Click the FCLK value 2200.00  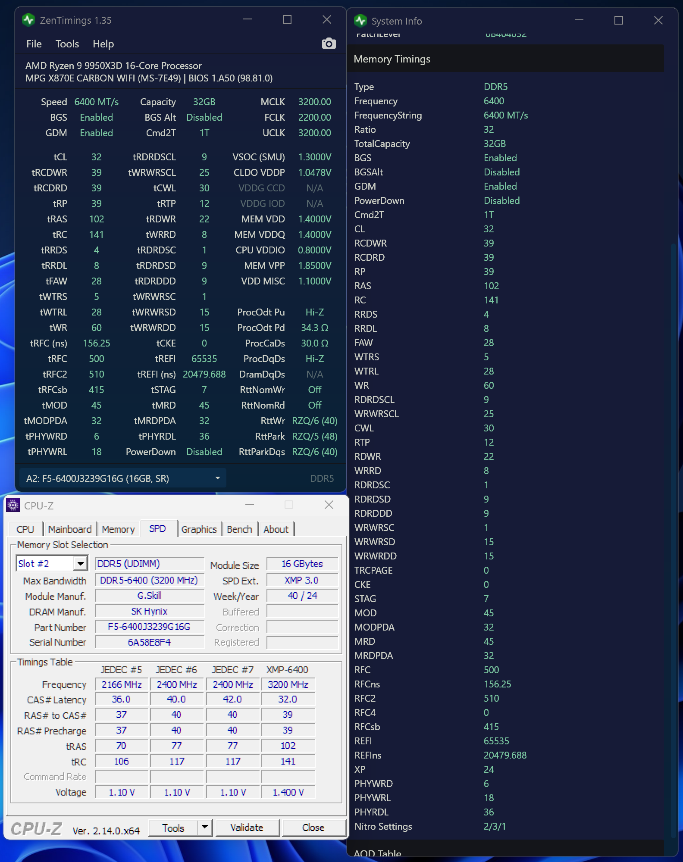tap(315, 117)
